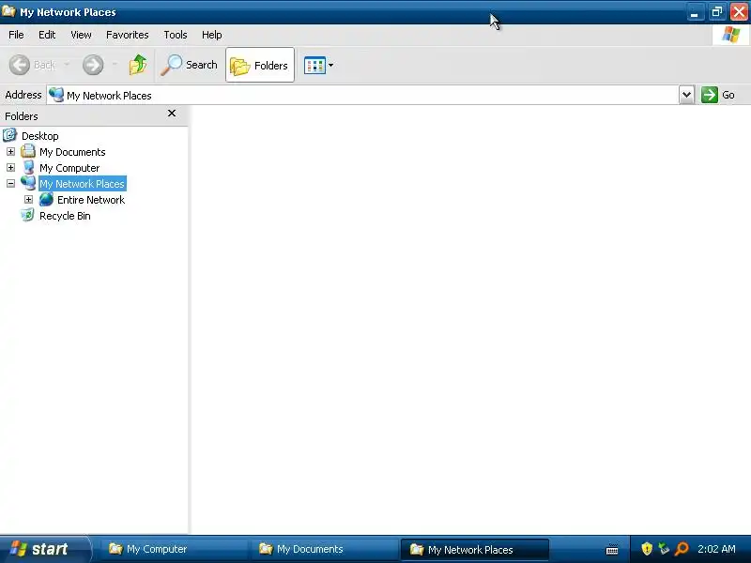
Task: Click the Back arrow button
Action: (x=32, y=65)
